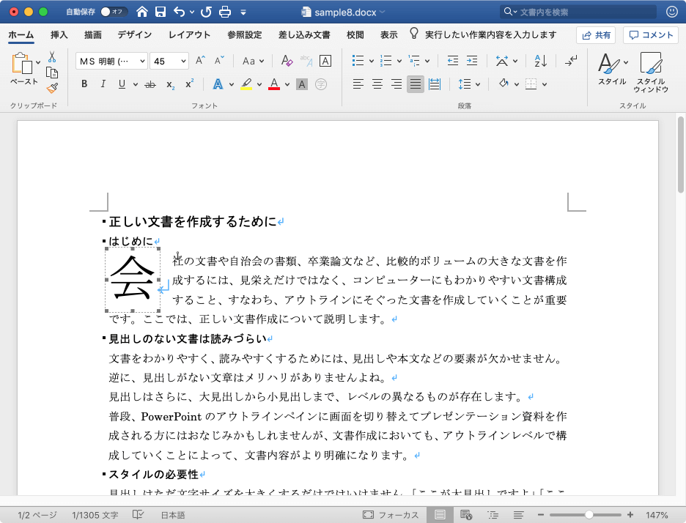
Task: Print the document with printer icon
Action: click(x=225, y=12)
